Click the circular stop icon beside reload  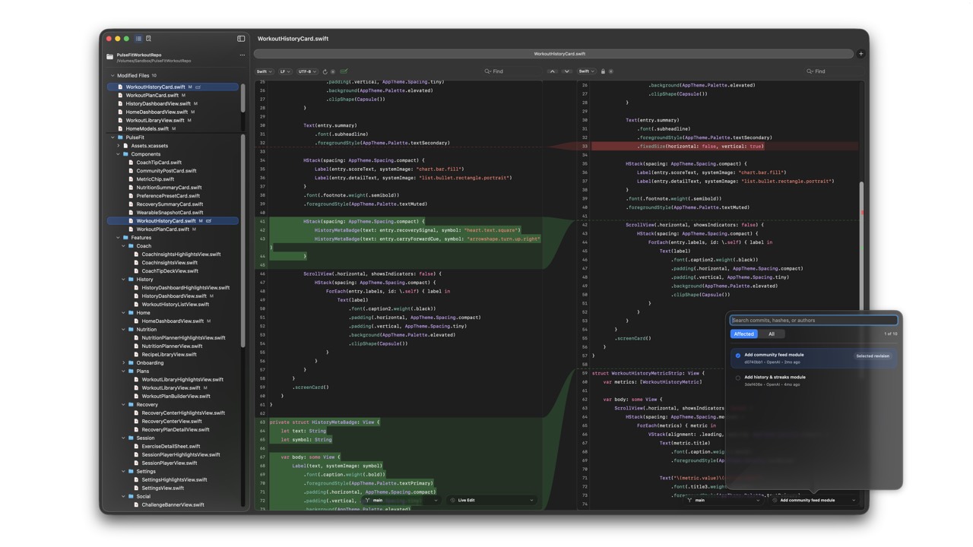(x=333, y=71)
